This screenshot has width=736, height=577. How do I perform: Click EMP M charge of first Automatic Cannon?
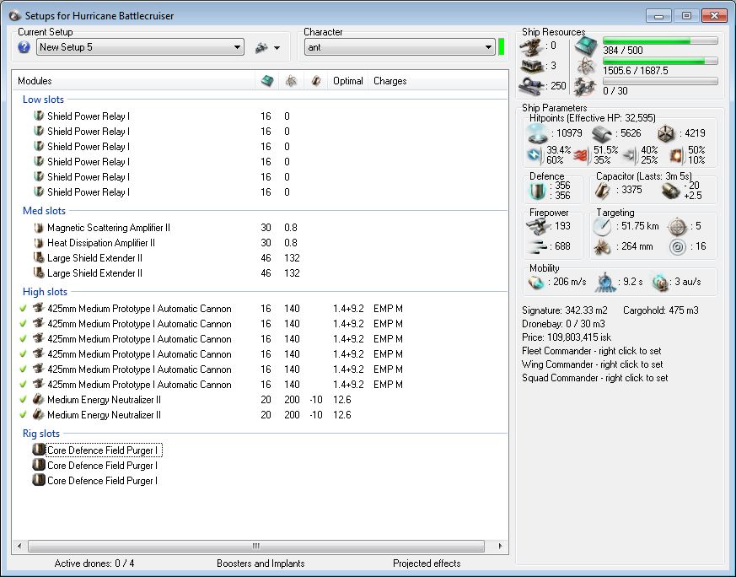click(388, 309)
